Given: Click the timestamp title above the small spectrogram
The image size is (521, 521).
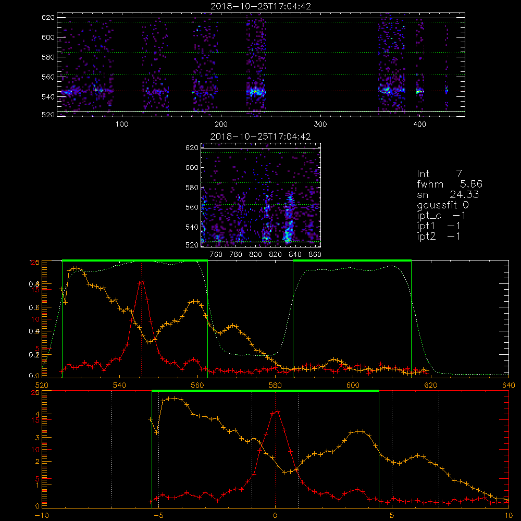Looking at the screenshot, I should click(260, 137).
